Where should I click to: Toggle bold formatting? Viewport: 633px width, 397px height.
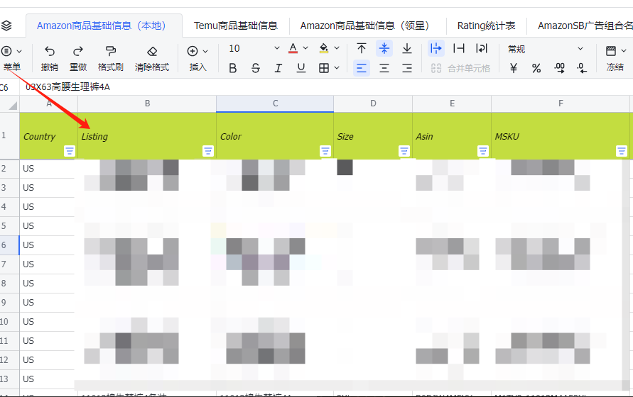pos(233,68)
